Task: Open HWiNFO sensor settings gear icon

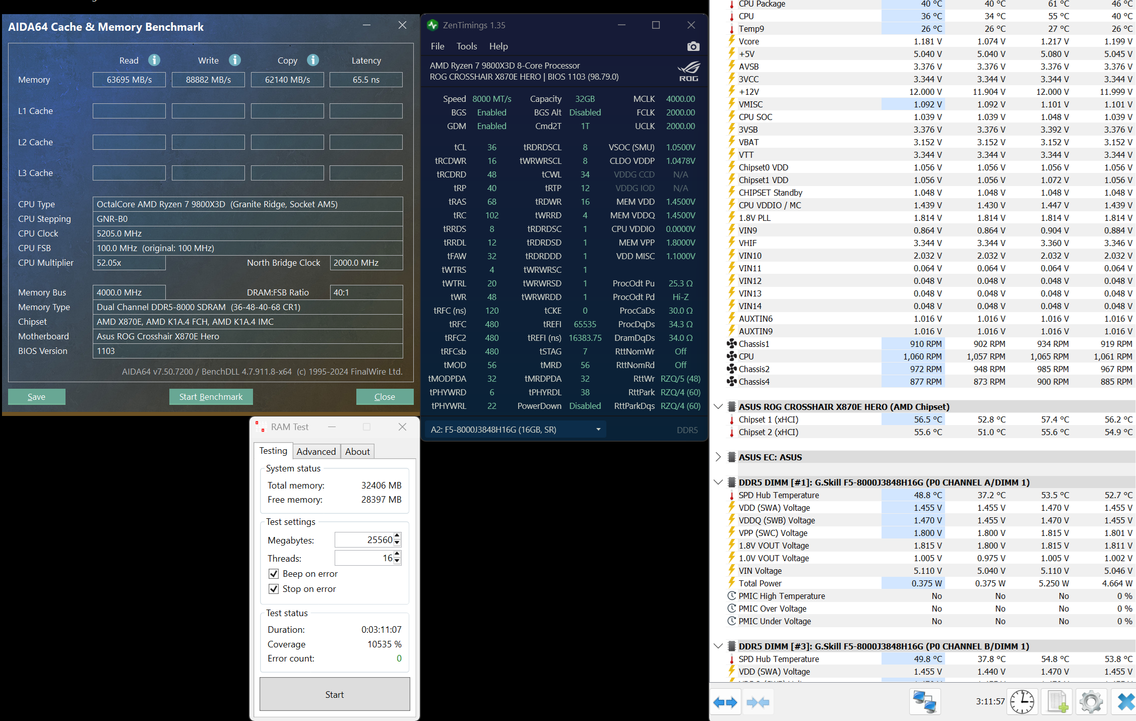Action: (1091, 702)
